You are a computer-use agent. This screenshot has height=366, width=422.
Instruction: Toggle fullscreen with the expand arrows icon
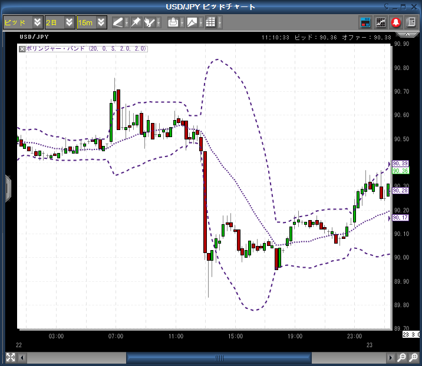[10, 357]
